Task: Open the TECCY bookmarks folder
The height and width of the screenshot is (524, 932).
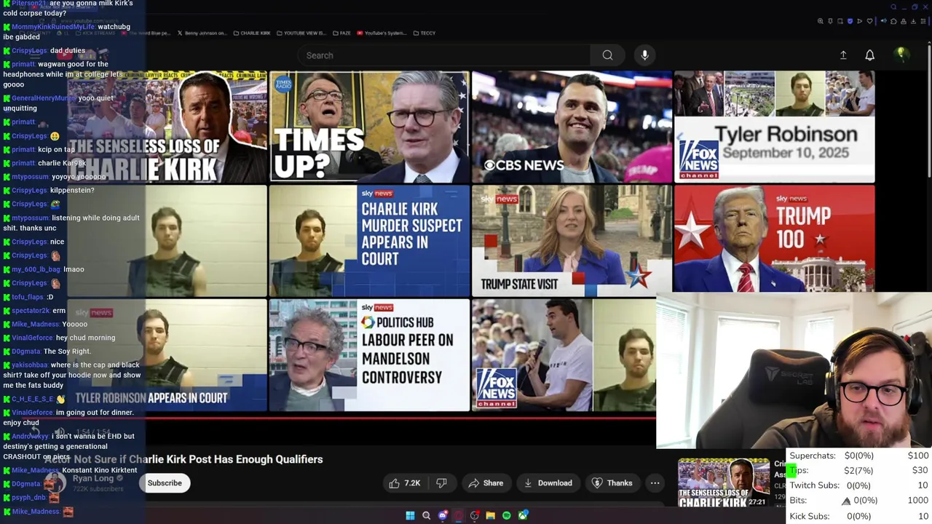Action: click(x=424, y=33)
